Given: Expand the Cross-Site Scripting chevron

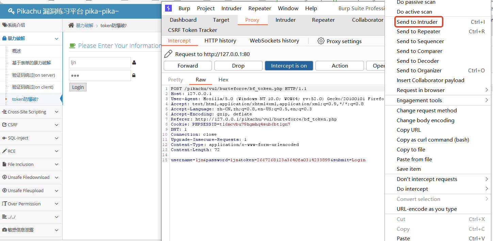Looking at the screenshot, I should [x=56, y=112].
